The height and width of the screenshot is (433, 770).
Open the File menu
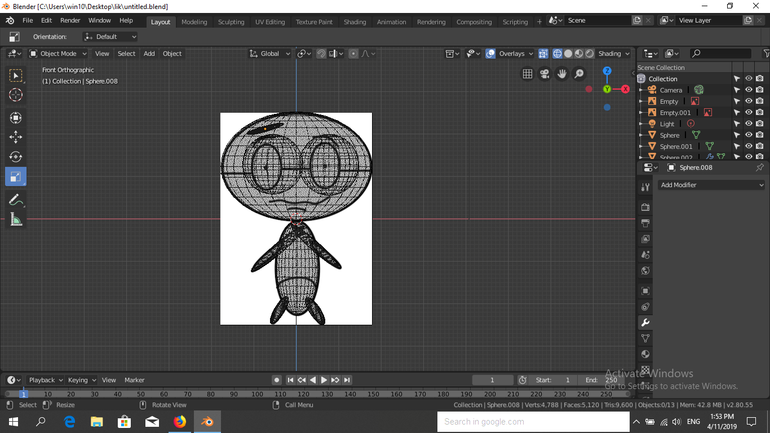point(28,20)
